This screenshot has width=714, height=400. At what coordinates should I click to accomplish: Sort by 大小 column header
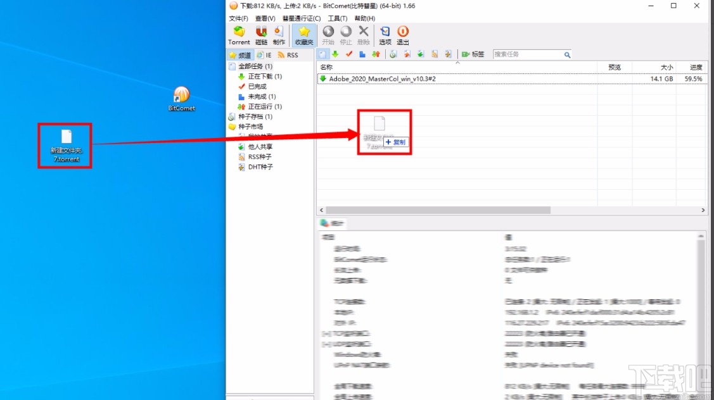click(x=654, y=67)
